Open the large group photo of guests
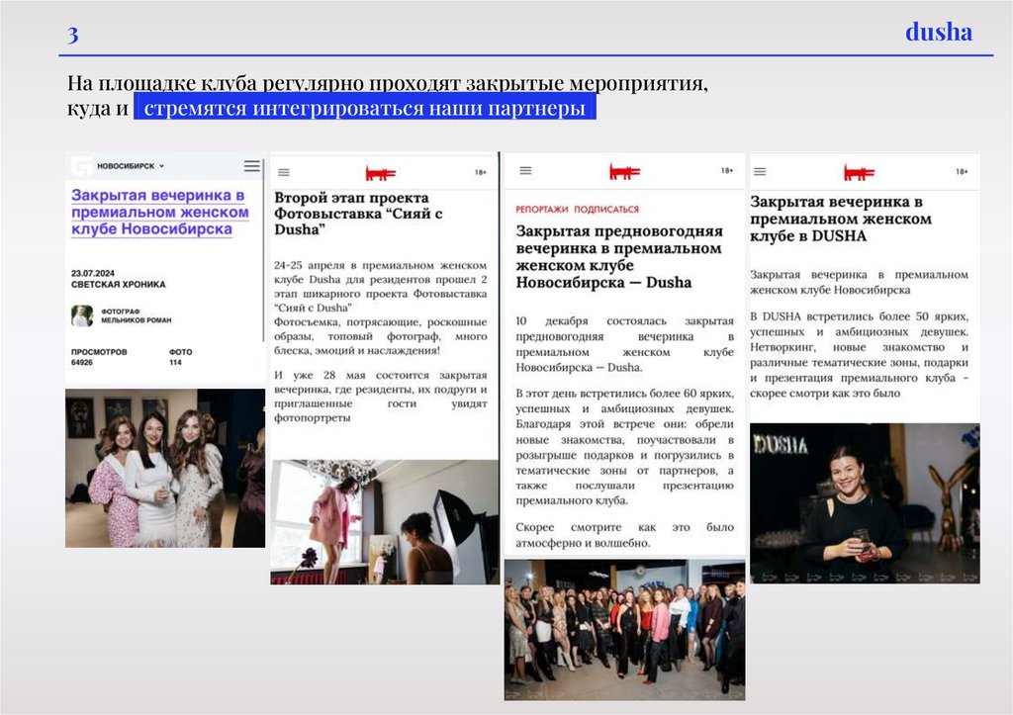The image size is (1013, 715). 624,630
